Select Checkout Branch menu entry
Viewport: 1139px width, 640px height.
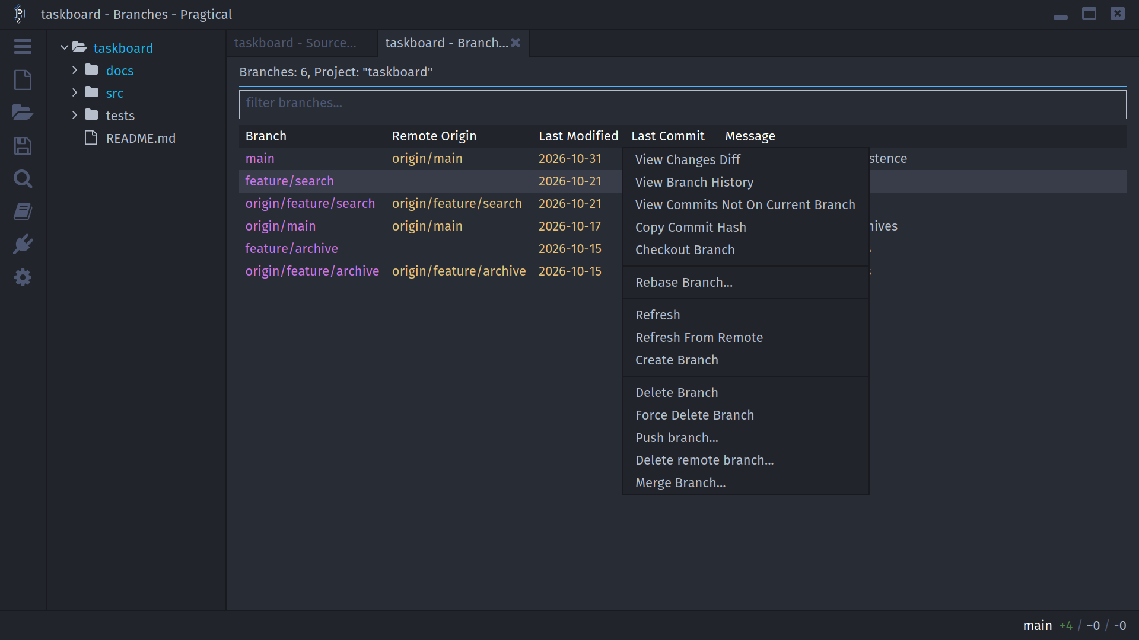click(746, 249)
